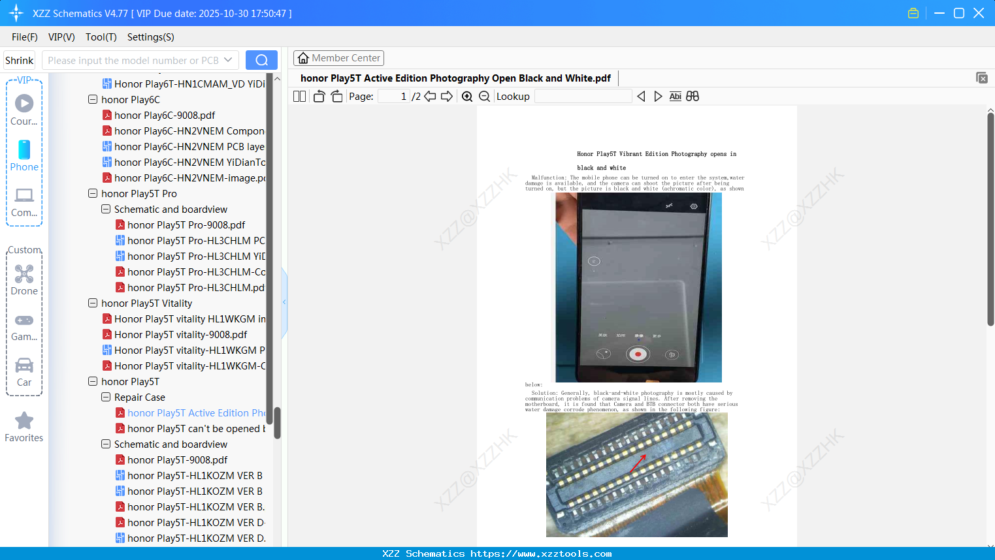Click the BTB connector close-up photo
Screen dimensions: 995x560
click(x=637, y=474)
